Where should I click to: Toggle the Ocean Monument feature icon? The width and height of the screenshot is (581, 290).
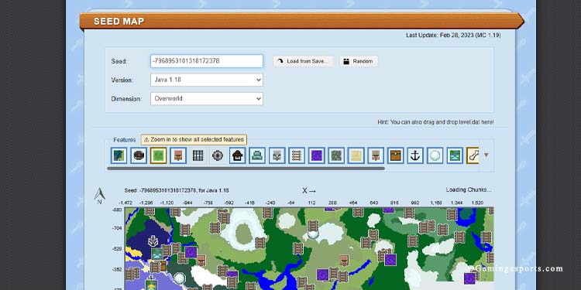point(256,155)
